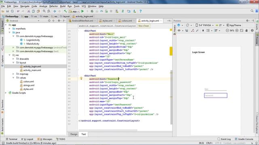The image size is (259, 145).
Task: Click the Paste toolbar icon
Action: coord(38,11)
